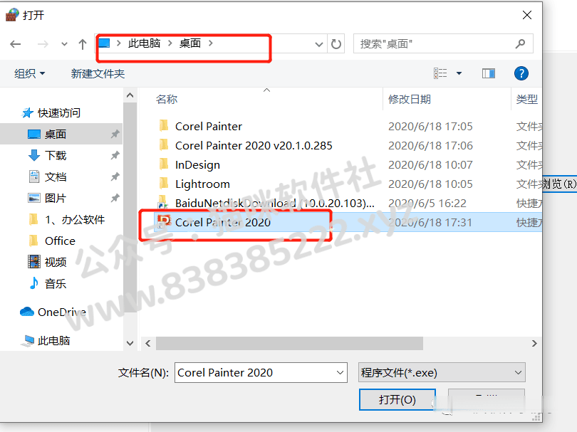
Task: Open the blue help icon
Action: (x=521, y=73)
